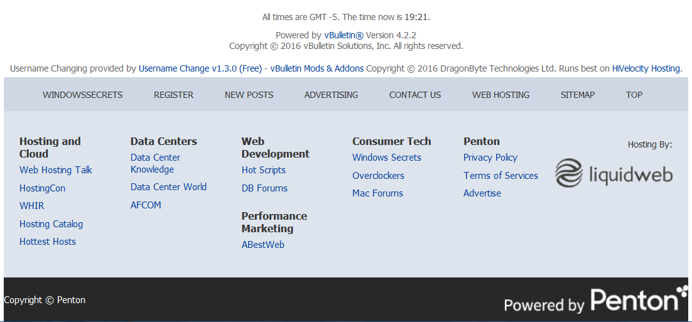The image size is (692, 322).
Task: Open the Hottest Hosts link
Action: point(47,242)
